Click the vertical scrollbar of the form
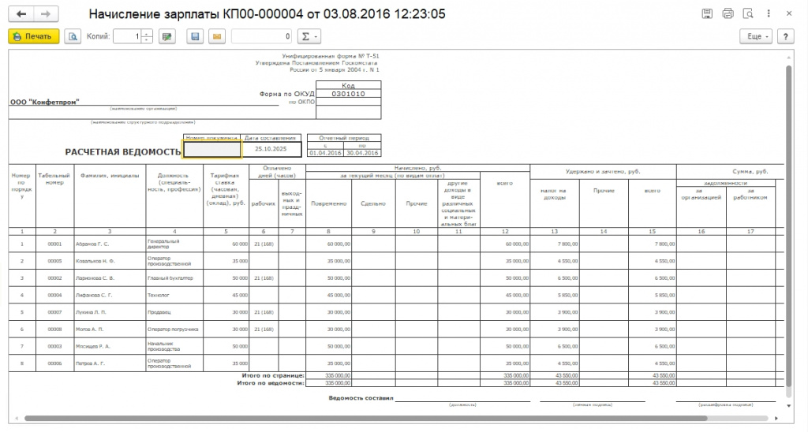 [x=788, y=226]
